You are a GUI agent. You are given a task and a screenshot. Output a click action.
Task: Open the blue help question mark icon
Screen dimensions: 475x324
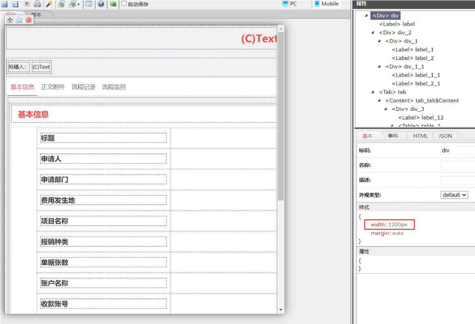click(x=101, y=4)
